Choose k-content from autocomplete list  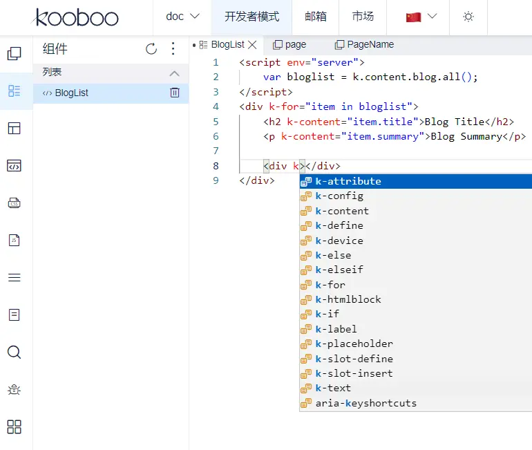point(342,211)
